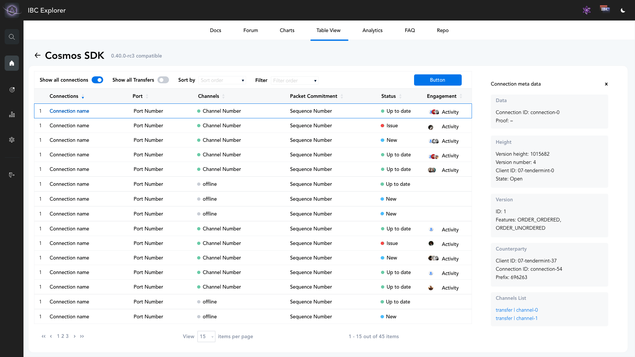The width and height of the screenshot is (635, 357).
Task: Click the blue Button
Action: click(438, 80)
